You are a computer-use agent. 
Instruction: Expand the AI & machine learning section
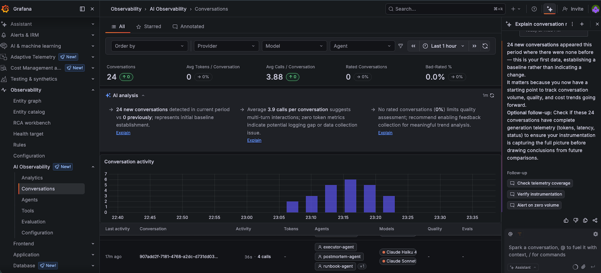93,46
